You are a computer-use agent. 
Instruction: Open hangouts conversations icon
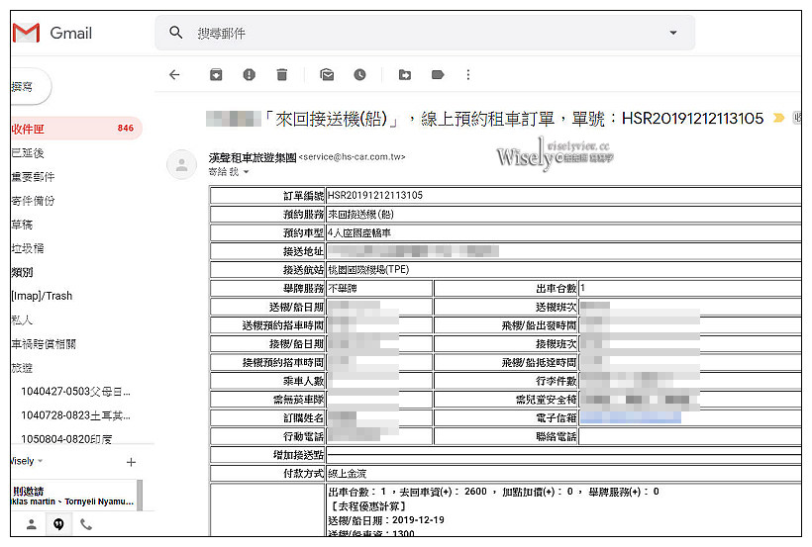click(x=58, y=524)
